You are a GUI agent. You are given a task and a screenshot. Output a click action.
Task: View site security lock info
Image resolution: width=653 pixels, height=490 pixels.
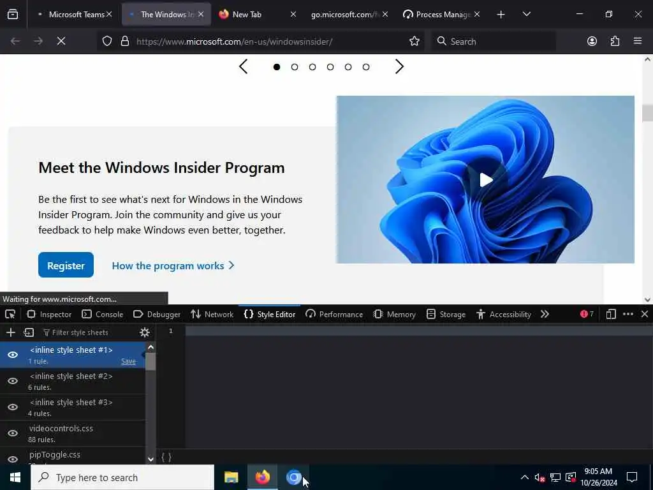tap(124, 41)
